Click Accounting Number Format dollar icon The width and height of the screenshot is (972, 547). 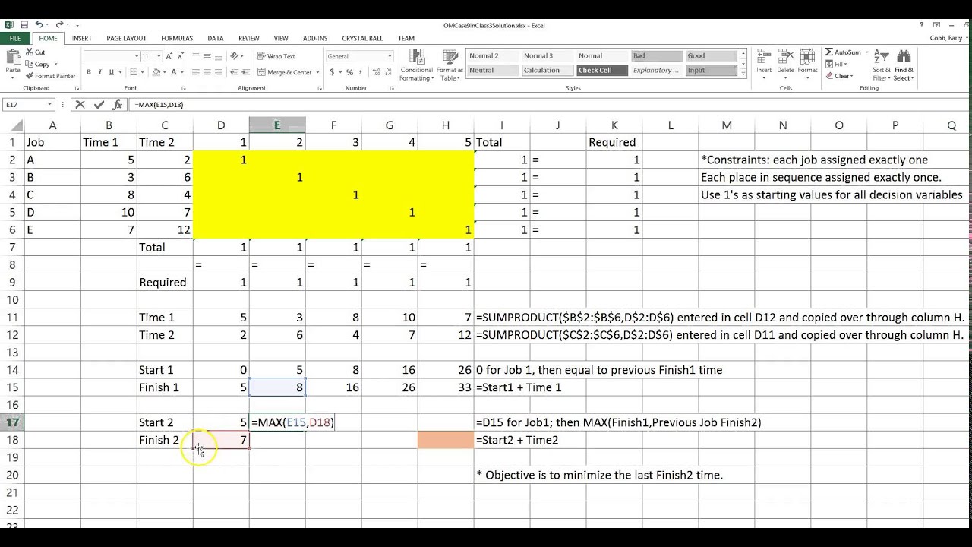tap(332, 72)
